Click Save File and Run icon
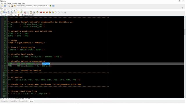 click(x=37, y=12)
